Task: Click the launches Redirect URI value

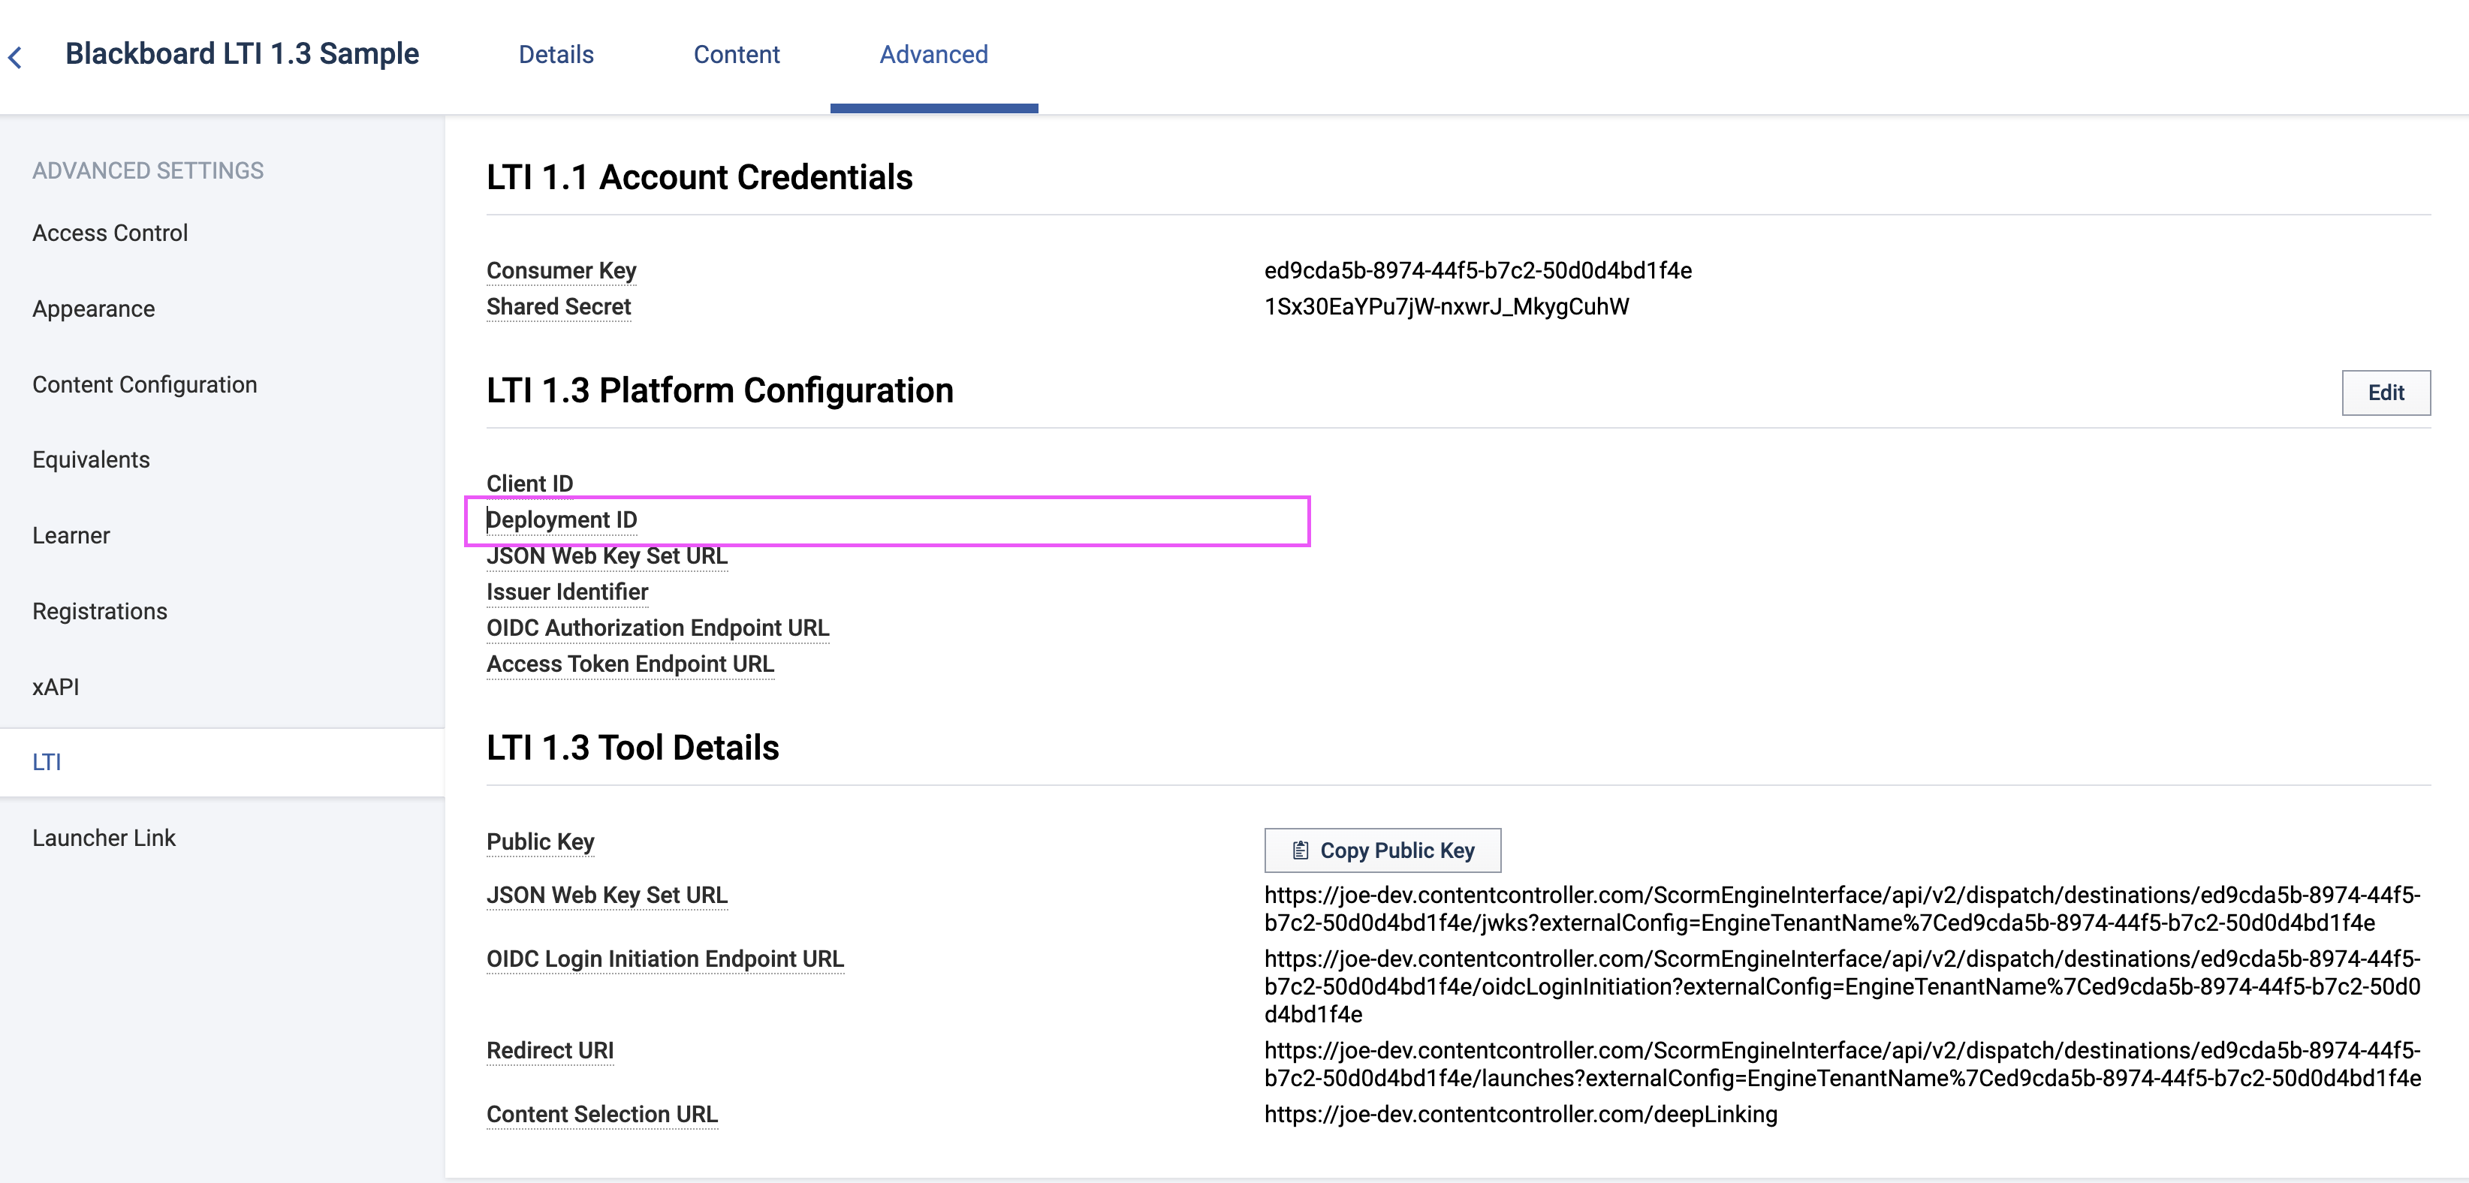Action: point(1842,1064)
